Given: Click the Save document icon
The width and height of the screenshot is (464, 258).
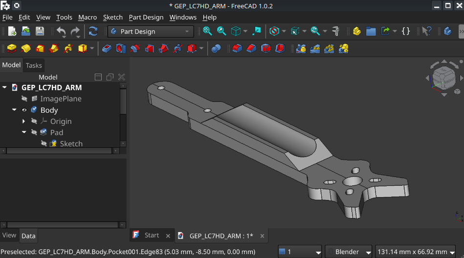Looking at the screenshot, I should [40, 31].
